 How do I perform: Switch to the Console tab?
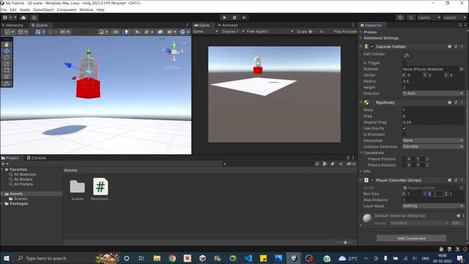pyautogui.click(x=36, y=158)
